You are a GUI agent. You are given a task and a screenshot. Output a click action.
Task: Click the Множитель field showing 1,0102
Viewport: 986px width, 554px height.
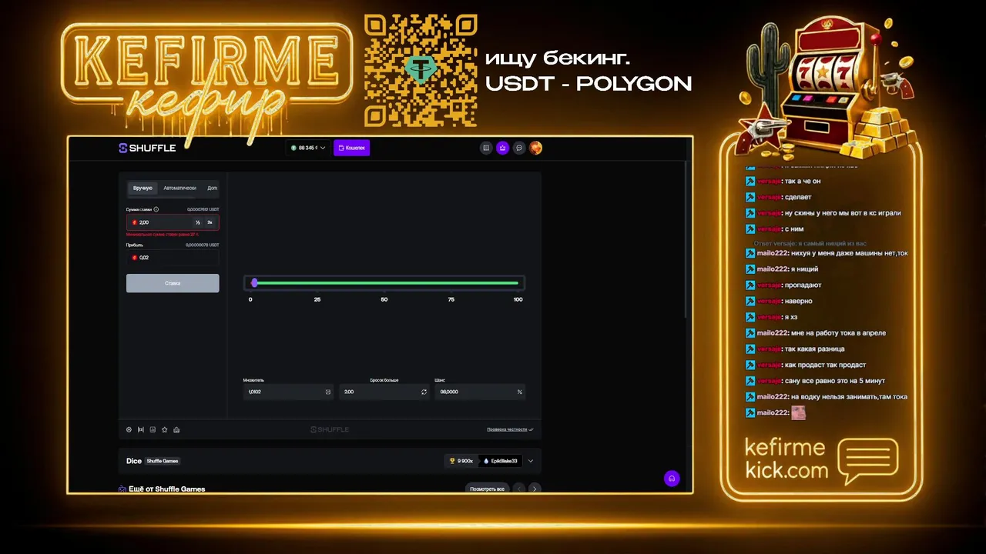point(287,392)
